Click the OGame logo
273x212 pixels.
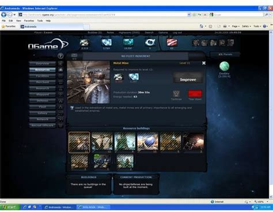tap(48, 44)
